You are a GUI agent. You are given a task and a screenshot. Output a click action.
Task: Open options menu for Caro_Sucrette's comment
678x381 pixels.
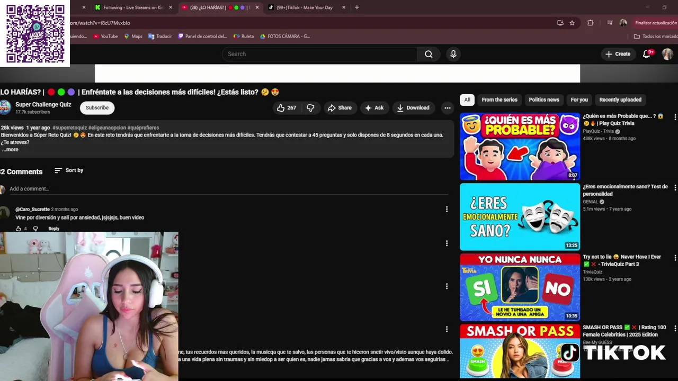447,209
